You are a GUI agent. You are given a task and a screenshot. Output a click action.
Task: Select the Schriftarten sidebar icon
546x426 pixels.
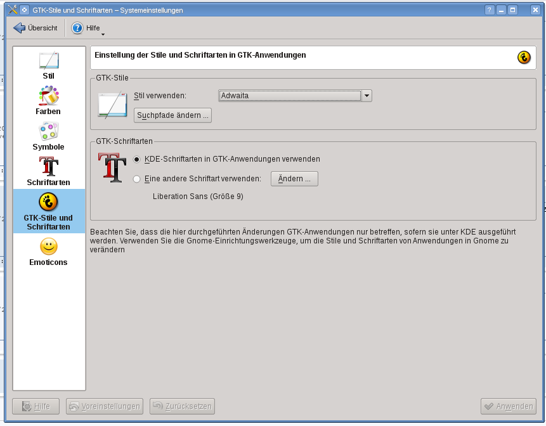click(49, 167)
